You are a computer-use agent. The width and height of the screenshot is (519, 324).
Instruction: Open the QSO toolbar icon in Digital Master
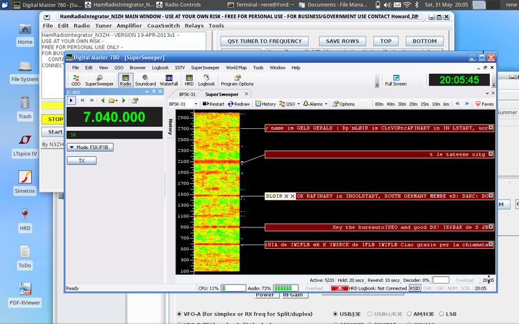[76, 80]
